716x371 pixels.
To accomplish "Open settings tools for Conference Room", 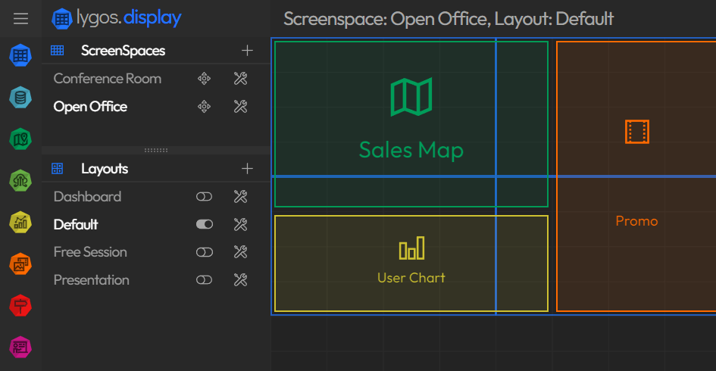I will tap(241, 79).
